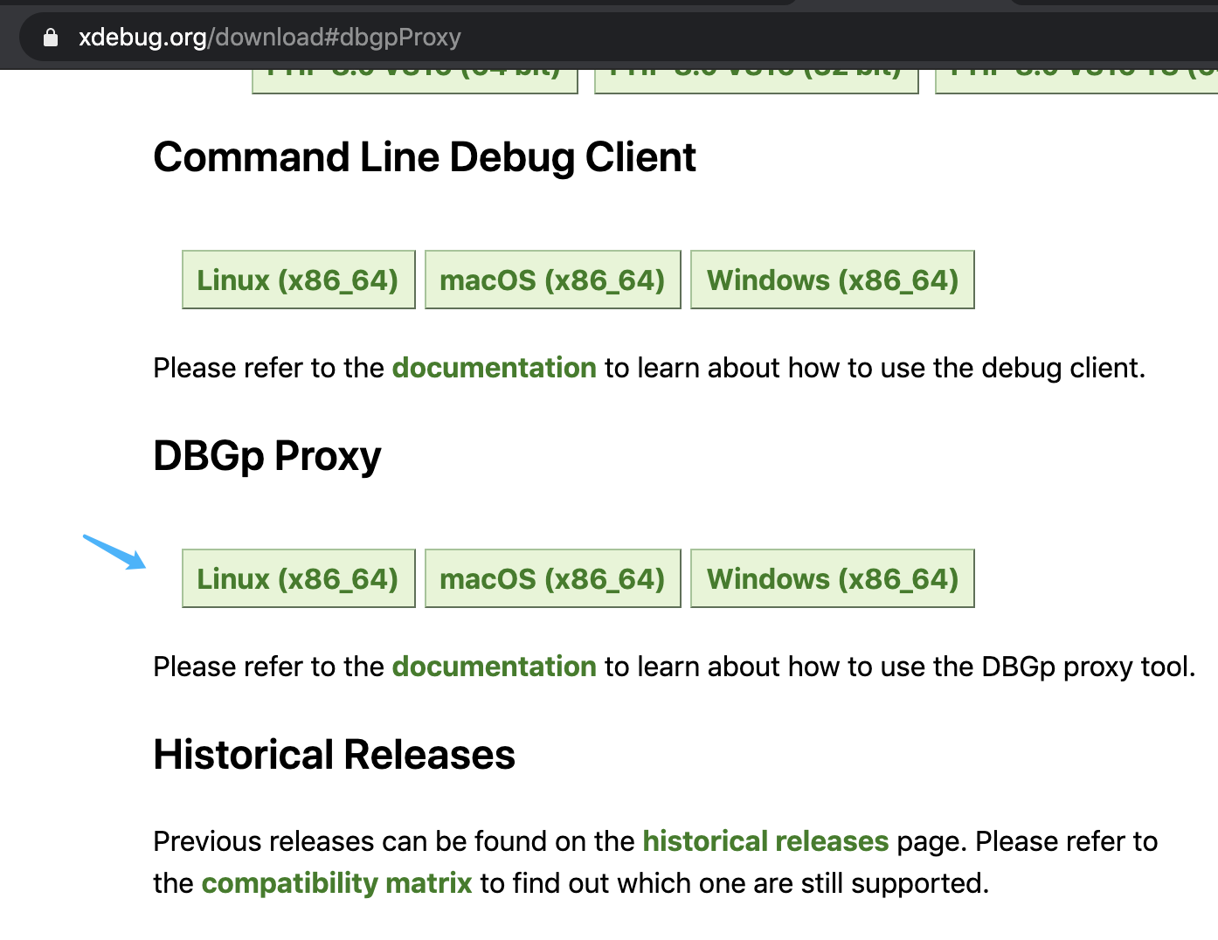Download the macOS (x86_64) Command Line Debug Client
The image size is (1218, 940).
(x=552, y=280)
